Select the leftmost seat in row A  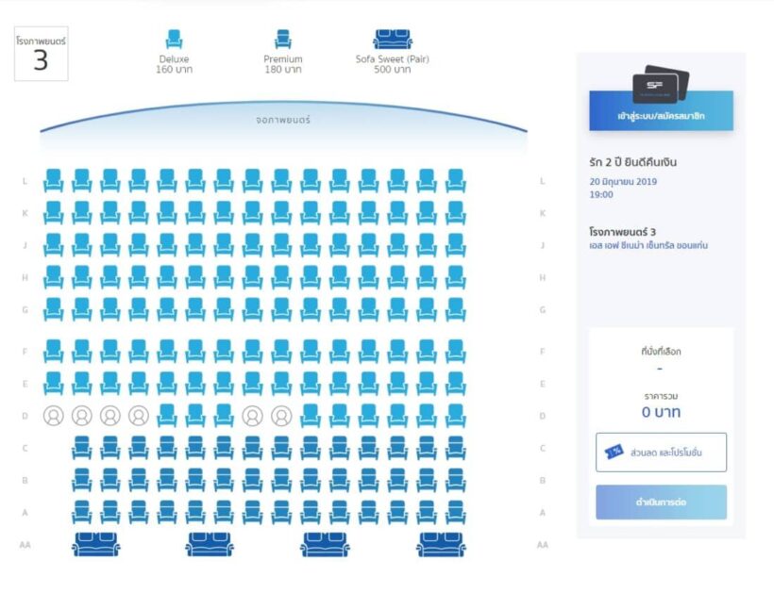pos(82,512)
